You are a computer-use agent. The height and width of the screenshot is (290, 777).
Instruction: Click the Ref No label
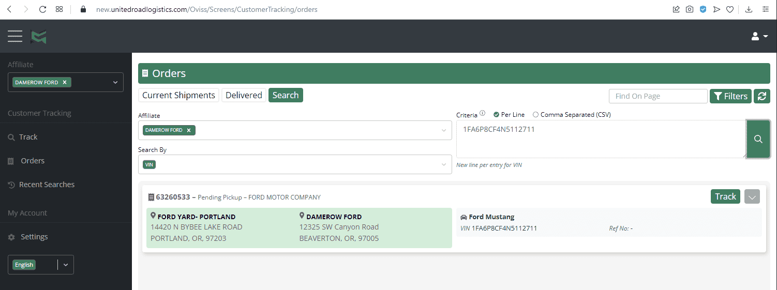pyautogui.click(x=619, y=228)
